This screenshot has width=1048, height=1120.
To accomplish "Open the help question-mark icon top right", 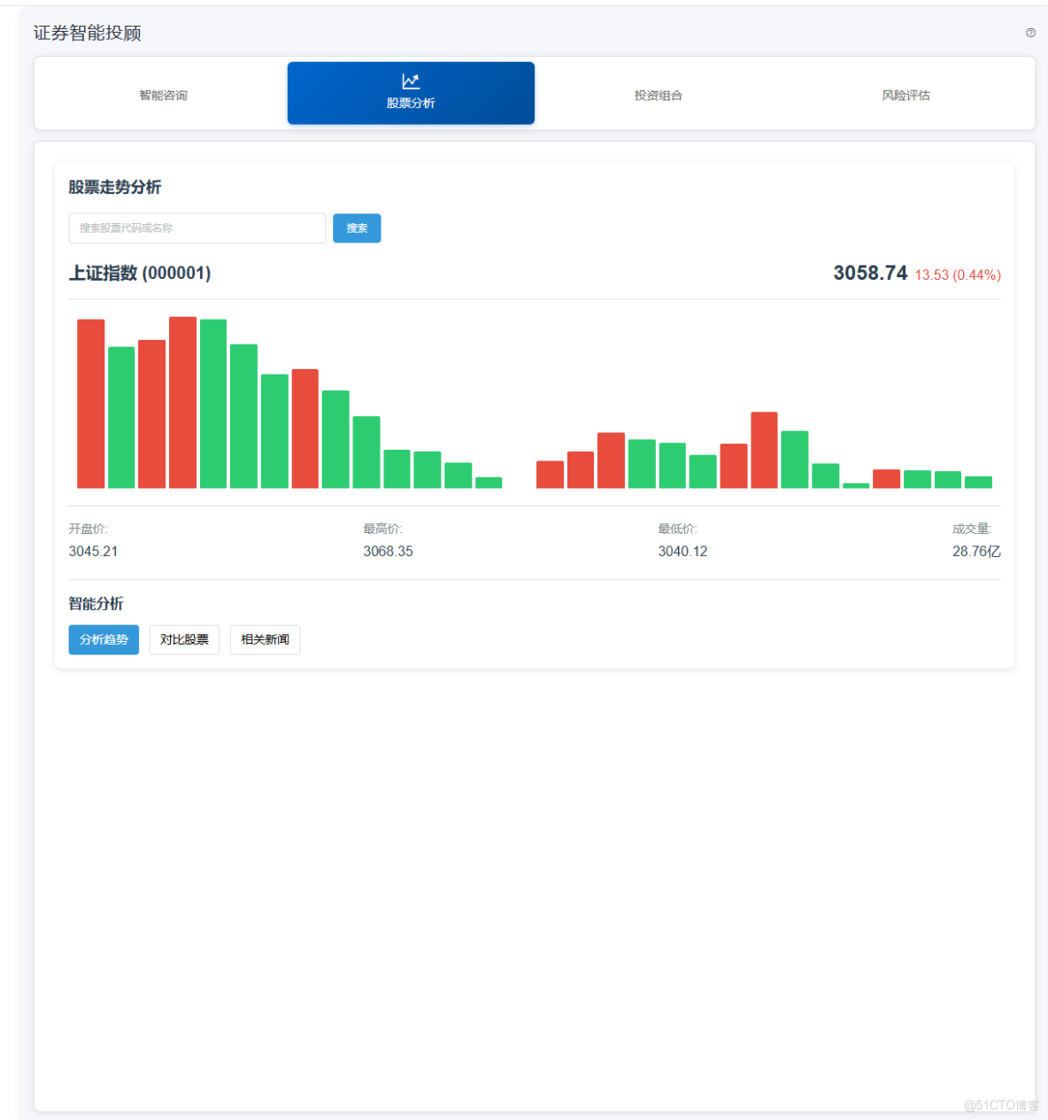I will coord(1029,34).
